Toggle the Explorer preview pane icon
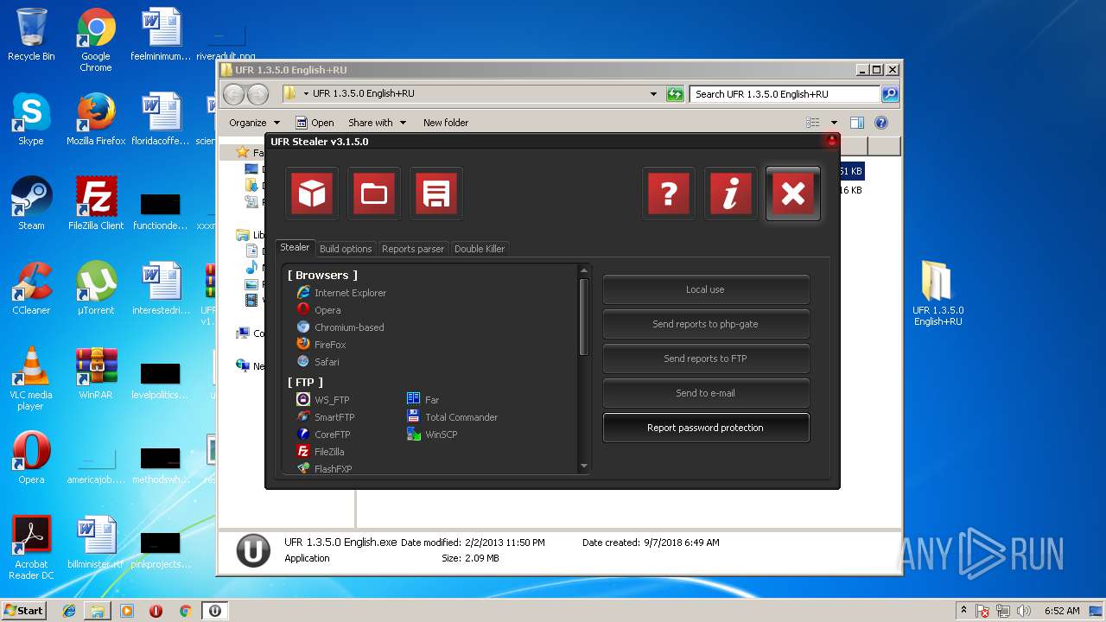 click(857, 123)
